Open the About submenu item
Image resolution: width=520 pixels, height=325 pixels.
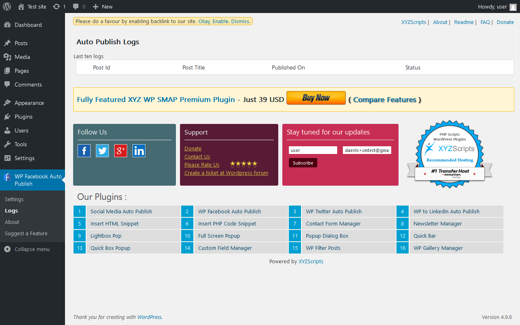click(x=12, y=222)
